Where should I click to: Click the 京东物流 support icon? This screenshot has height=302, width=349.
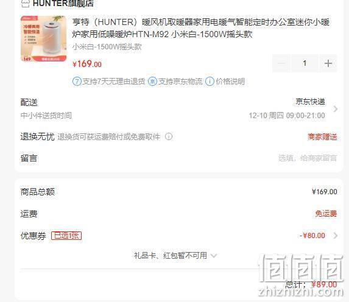point(152,82)
